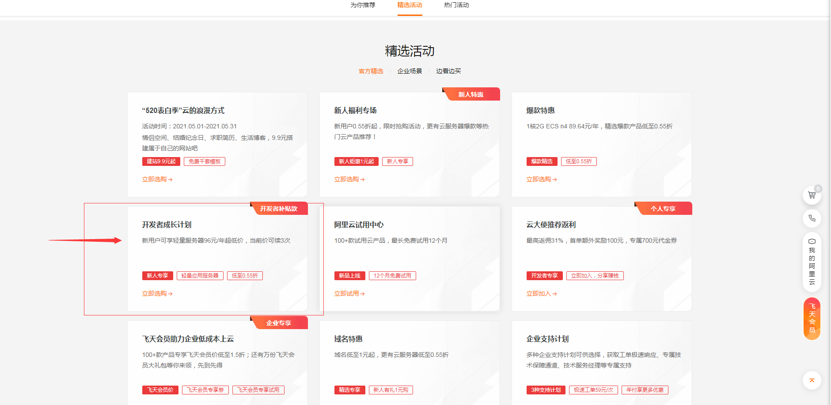Click the 新品上线 tag
Viewport: 831px width, 405px height.
350,276
